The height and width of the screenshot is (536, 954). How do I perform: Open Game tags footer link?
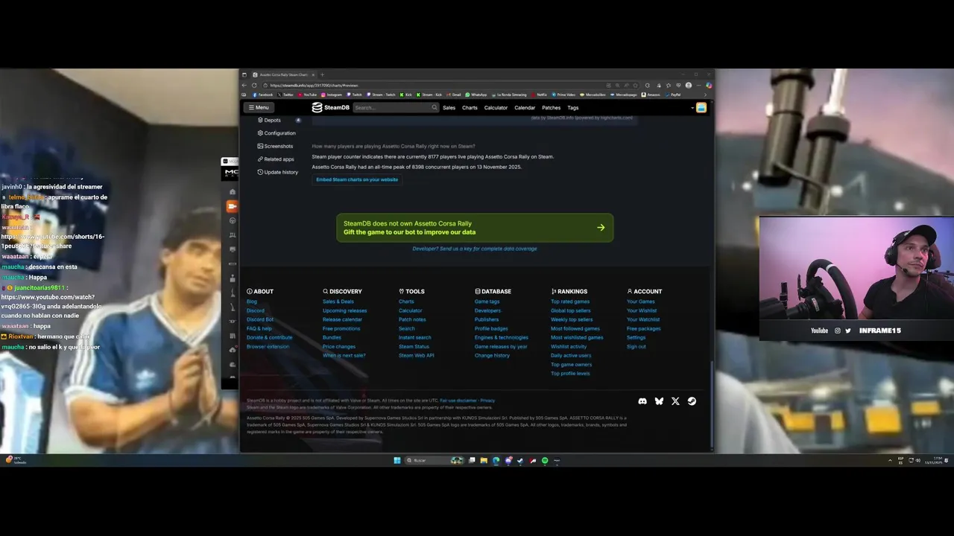pyautogui.click(x=487, y=301)
